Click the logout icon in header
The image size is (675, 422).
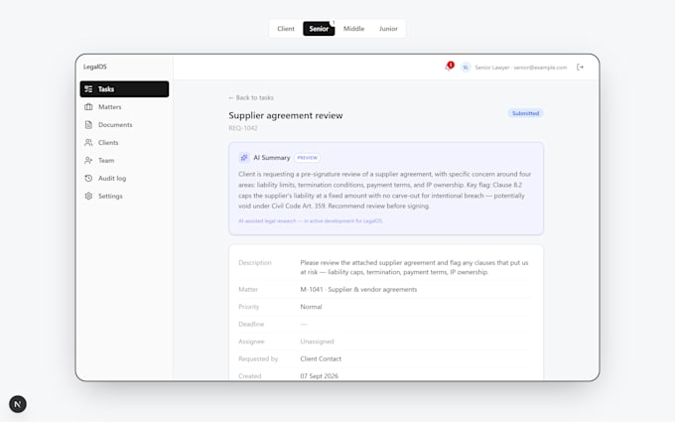click(x=580, y=68)
